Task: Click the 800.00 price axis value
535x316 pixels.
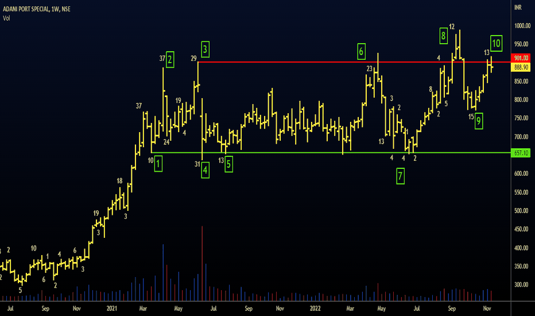Action: [522, 100]
